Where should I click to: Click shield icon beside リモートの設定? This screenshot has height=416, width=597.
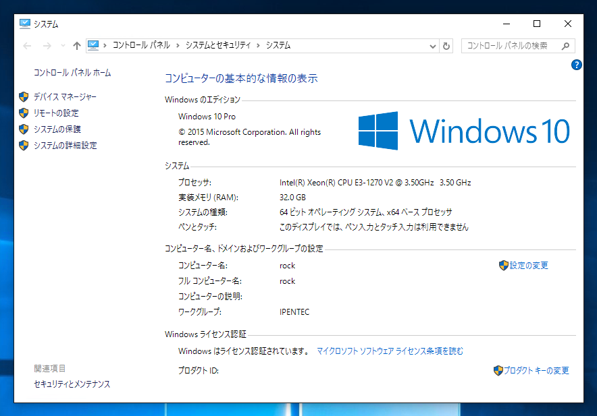[x=24, y=113]
